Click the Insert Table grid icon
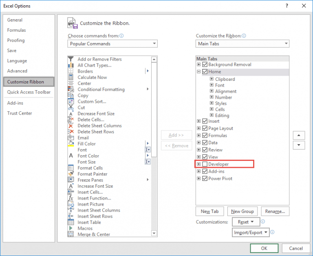Viewport: 313px width, 256px height. coord(71,222)
